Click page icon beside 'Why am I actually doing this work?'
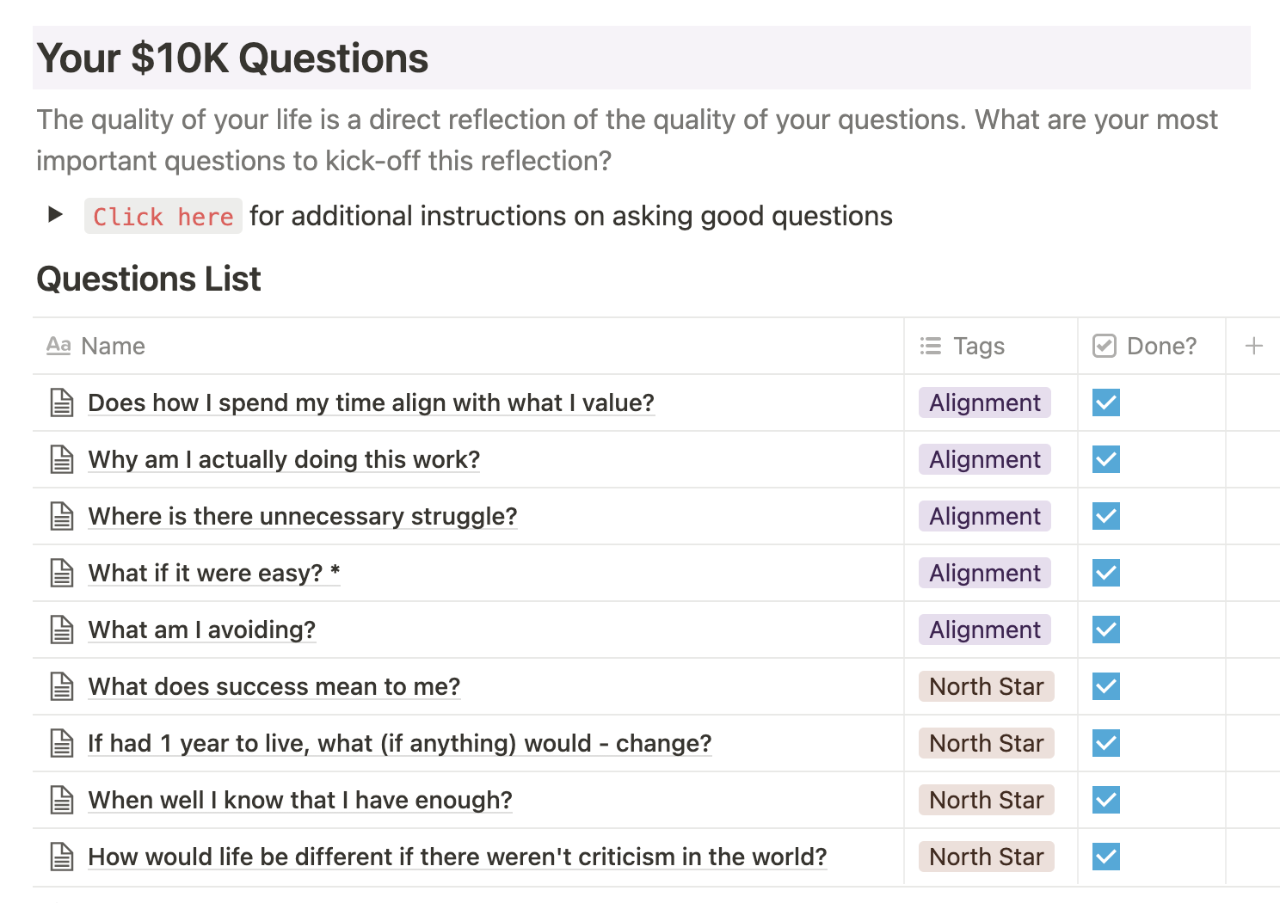This screenshot has height=903, width=1280. pyautogui.click(x=62, y=459)
